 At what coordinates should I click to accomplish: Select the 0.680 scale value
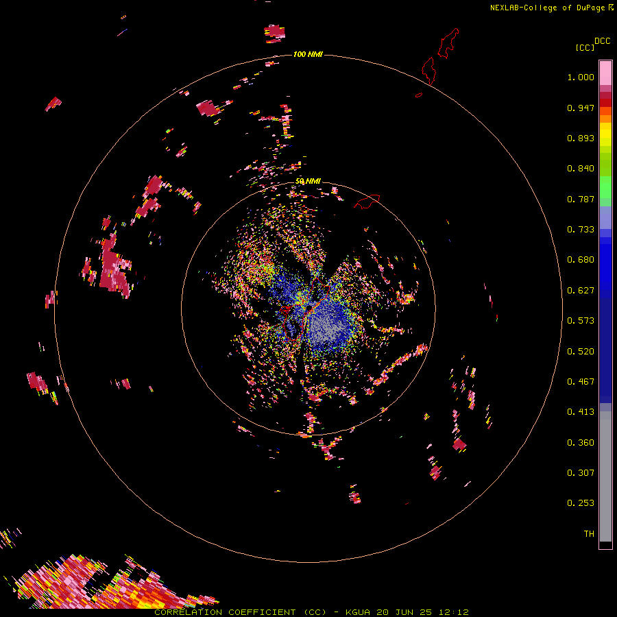[581, 260]
